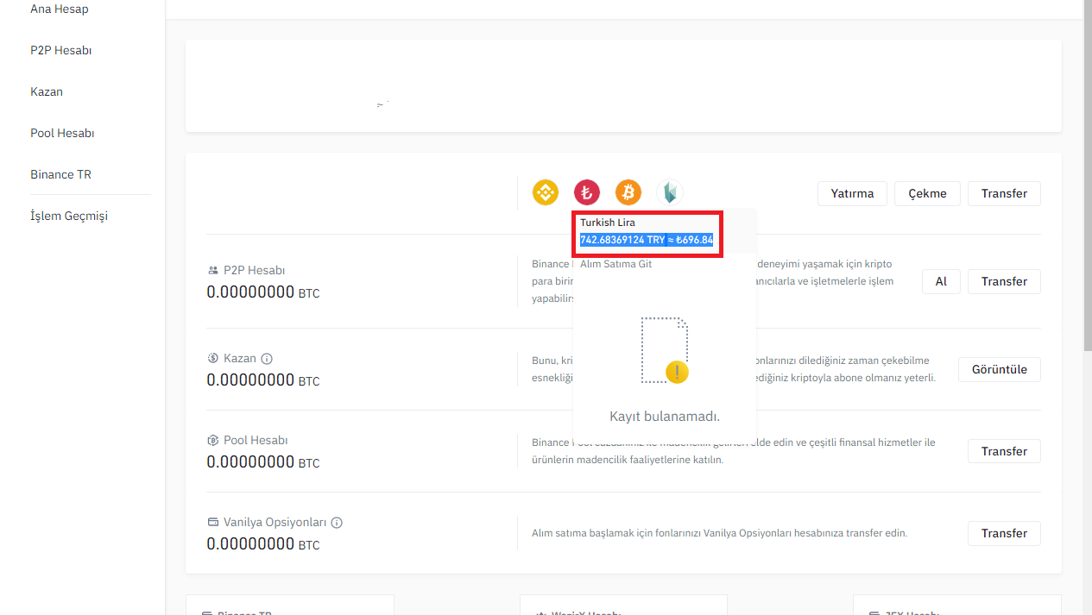Click Kazan 0.00000000 BTC balance
The height and width of the screenshot is (615, 1092).
(263, 380)
